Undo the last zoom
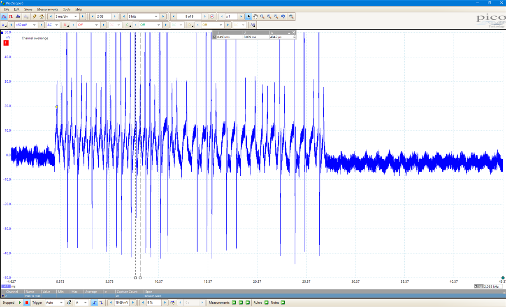 point(283,16)
